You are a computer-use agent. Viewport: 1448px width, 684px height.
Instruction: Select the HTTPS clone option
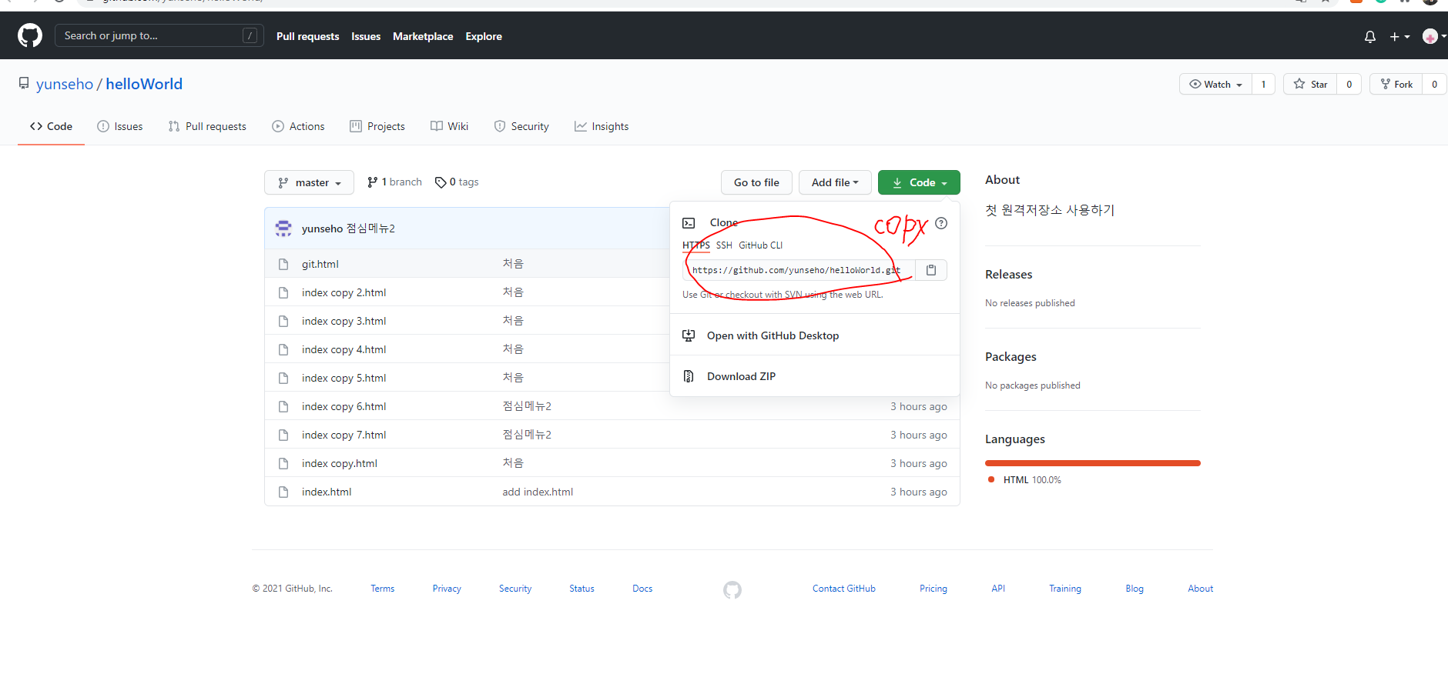(x=696, y=245)
